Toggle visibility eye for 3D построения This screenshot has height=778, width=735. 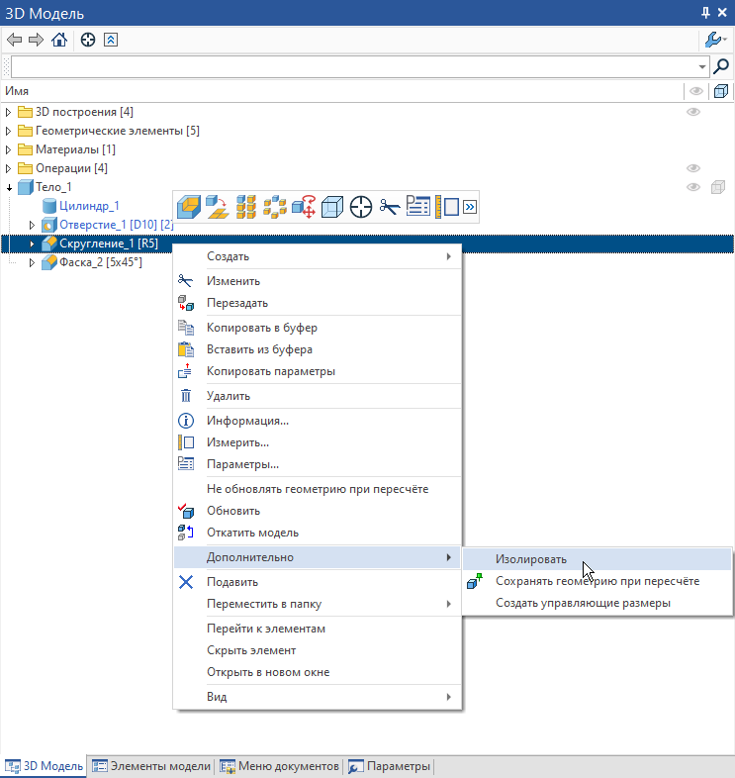click(693, 112)
